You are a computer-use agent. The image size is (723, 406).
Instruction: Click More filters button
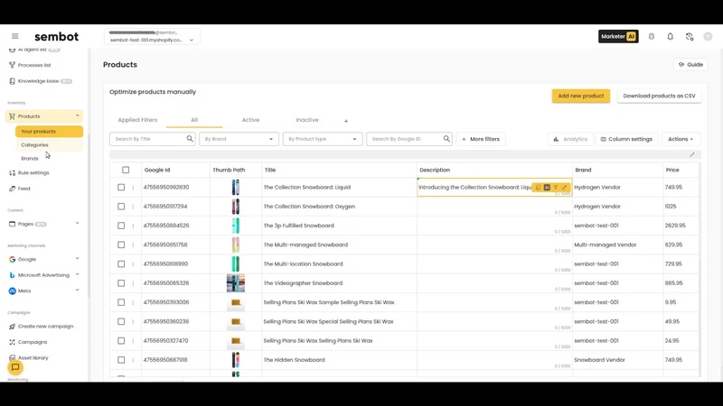(481, 139)
